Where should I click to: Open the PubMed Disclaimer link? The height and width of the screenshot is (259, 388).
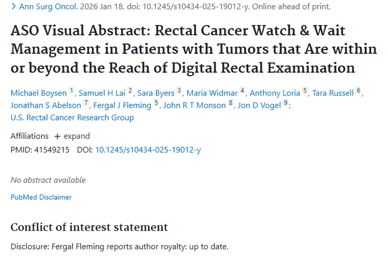41,197
